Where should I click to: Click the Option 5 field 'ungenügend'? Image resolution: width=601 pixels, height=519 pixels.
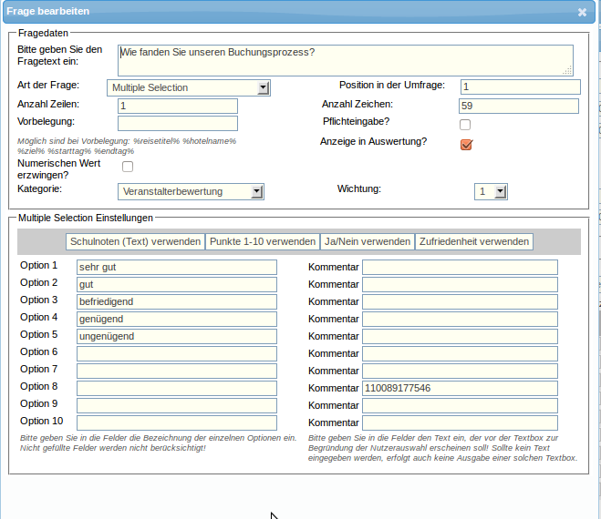point(176,336)
